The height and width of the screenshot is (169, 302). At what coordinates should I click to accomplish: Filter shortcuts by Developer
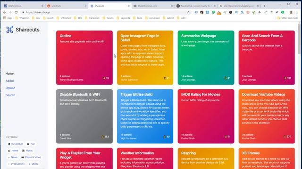point(16,144)
